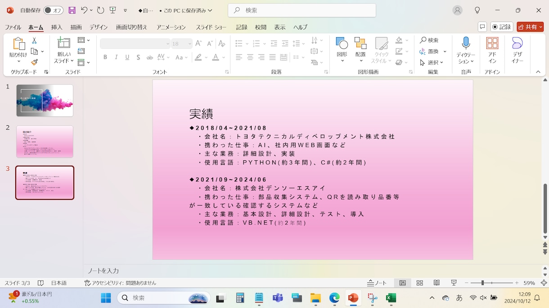Open the Customize Quick Access Toolbar dropdown
The height and width of the screenshot is (308, 549).
(125, 10)
